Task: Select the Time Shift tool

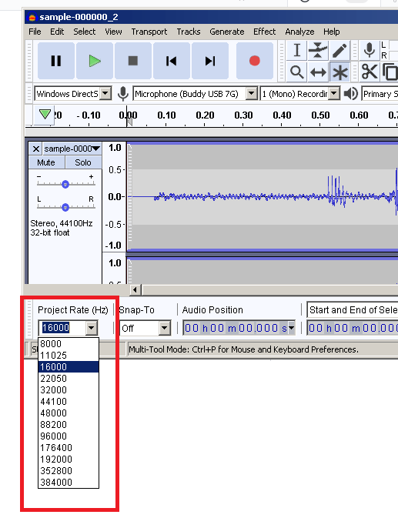Action: click(318, 72)
